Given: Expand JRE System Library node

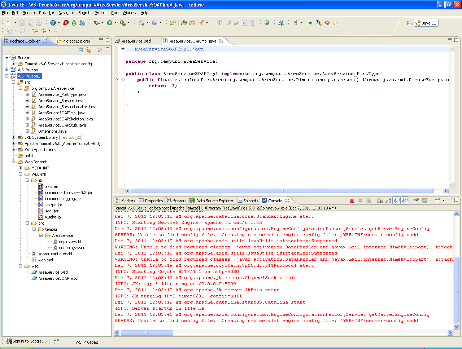Looking at the screenshot, I should coord(13,137).
